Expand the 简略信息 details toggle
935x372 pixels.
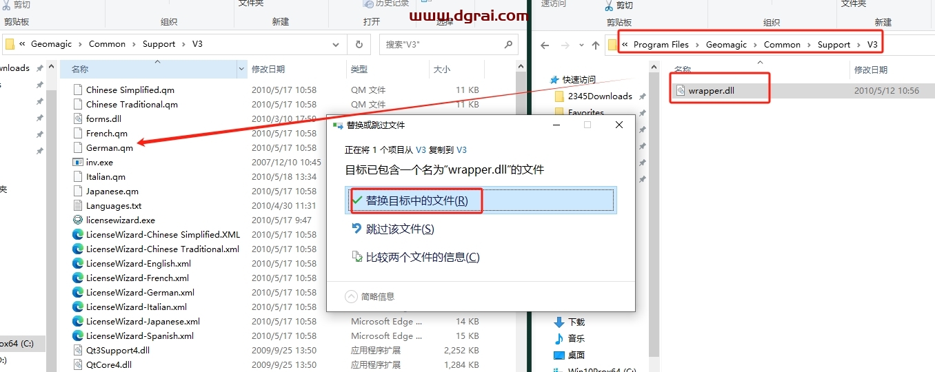370,296
